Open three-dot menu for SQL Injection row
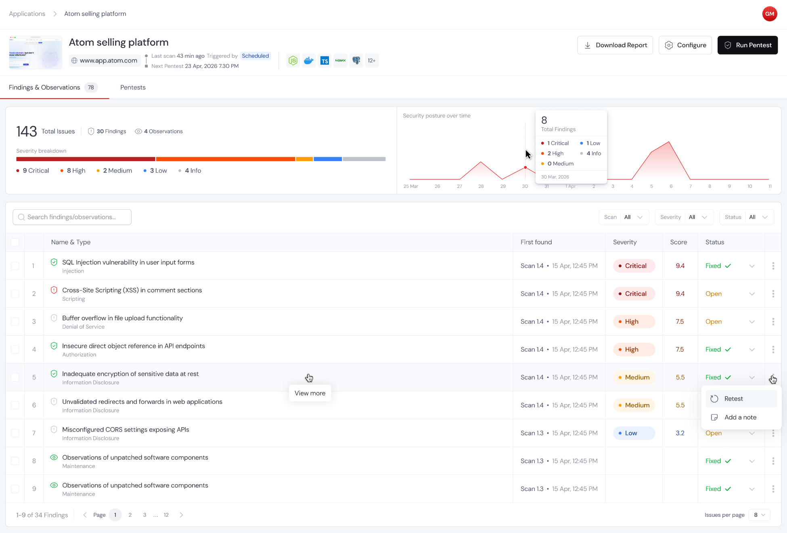 [x=773, y=266]
